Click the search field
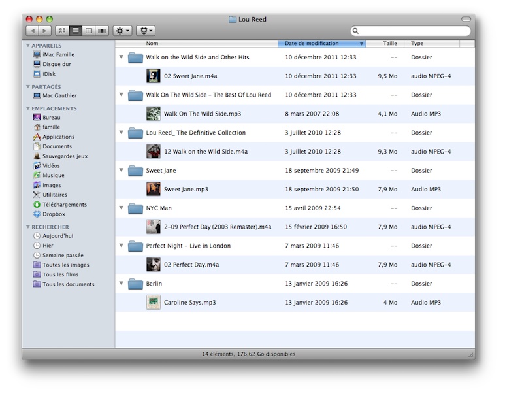Image resolution: width=505 pixels, height=398 pixels. [x=411, y=31]
